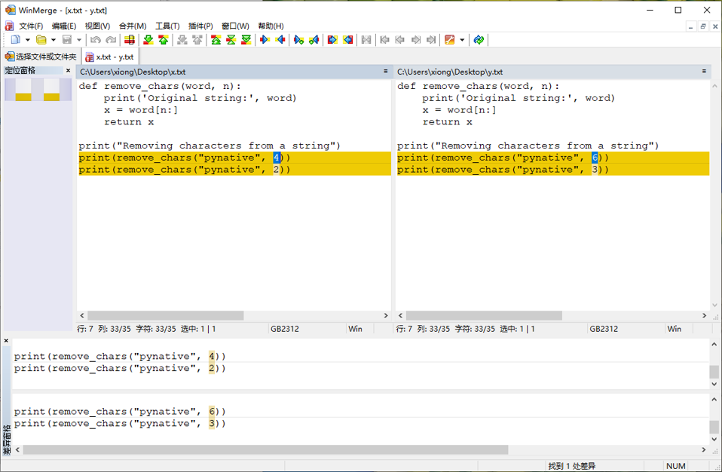Click the Open folder toolbar icon
This screenshot has width=722, height=472.
41,40
